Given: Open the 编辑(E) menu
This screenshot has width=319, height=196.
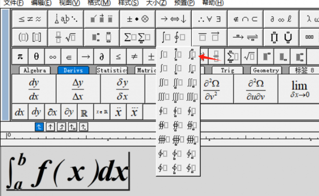Looking at the screenshot, I should coord(41,3).
